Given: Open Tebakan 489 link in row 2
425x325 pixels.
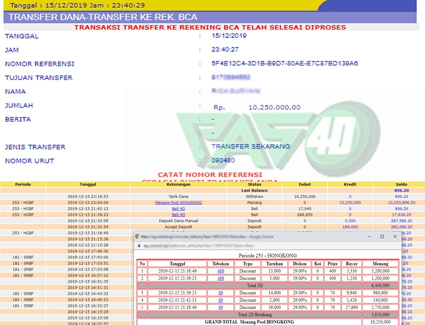Looking at the screenshot, I should [x=220, y=278].
